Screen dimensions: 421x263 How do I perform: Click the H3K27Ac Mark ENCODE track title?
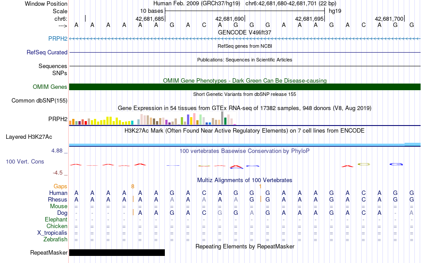coord(245,131)
